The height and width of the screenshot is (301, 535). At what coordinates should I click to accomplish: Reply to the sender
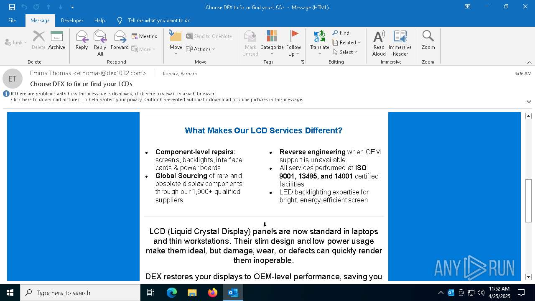(x=82, y=41)
